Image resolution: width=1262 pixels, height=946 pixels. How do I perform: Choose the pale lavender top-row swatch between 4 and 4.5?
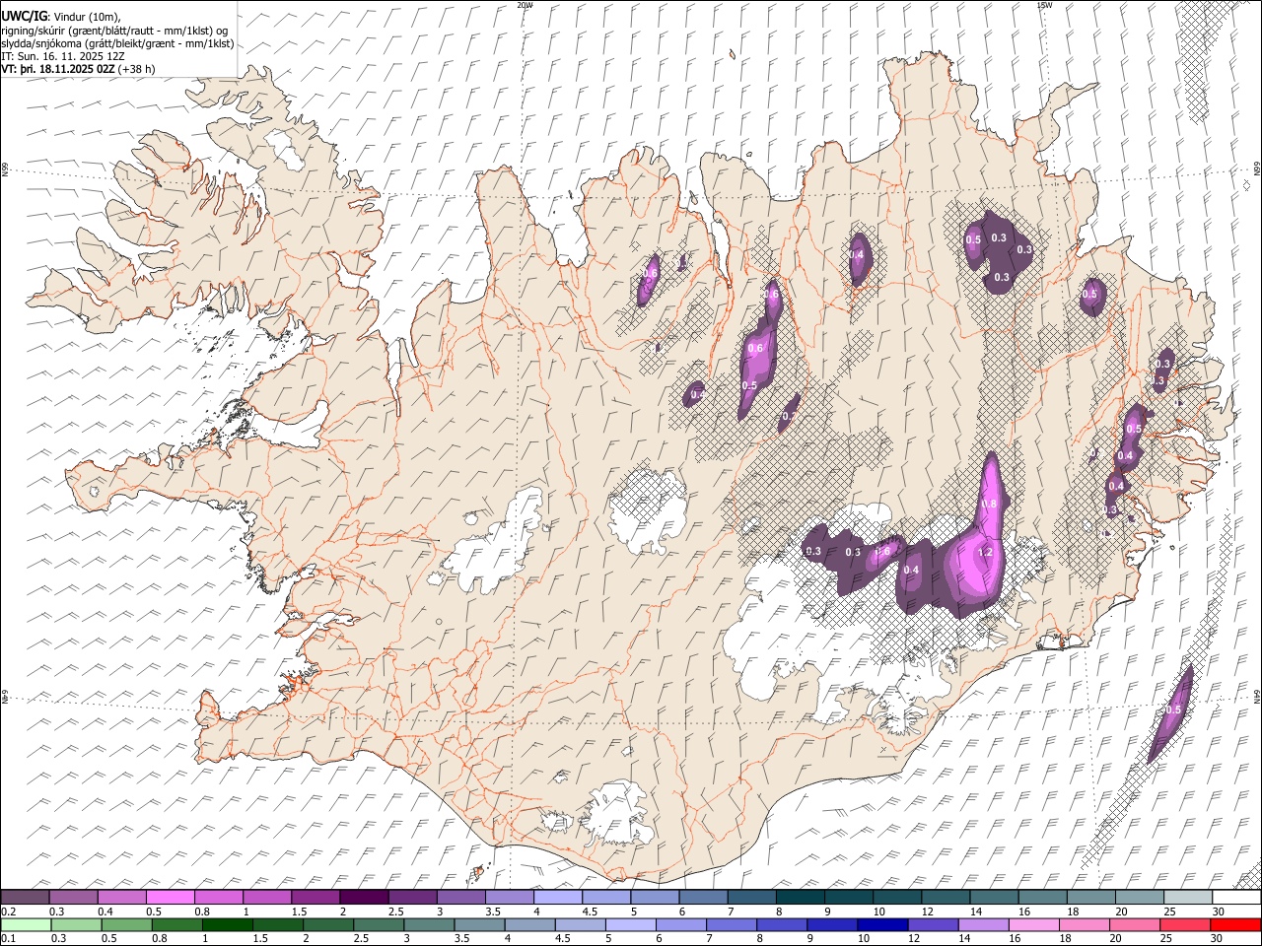559,898
